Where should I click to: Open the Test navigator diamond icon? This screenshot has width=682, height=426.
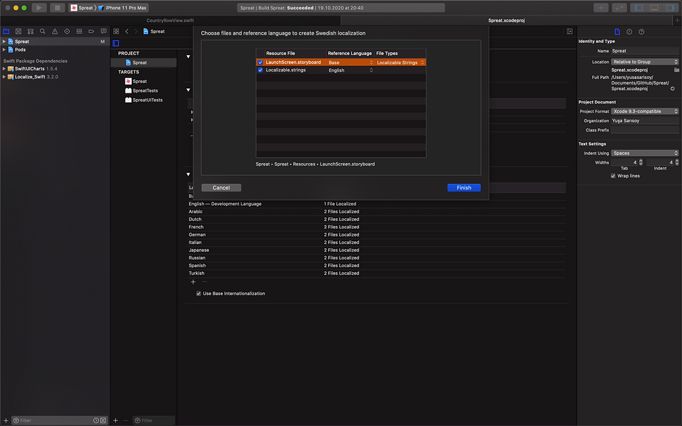click(67, 31)
